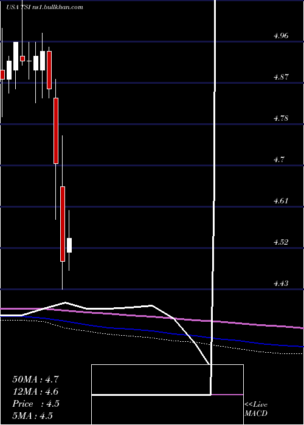This screenshot has height=425, width=304.
Task: Click the 12MA : 4.6 legend text
Action: (x=35, y=392)
